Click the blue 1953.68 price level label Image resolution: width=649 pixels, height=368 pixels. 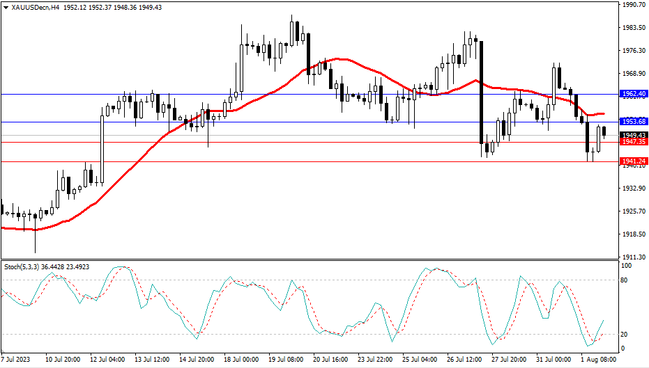[x=634, y=122]
